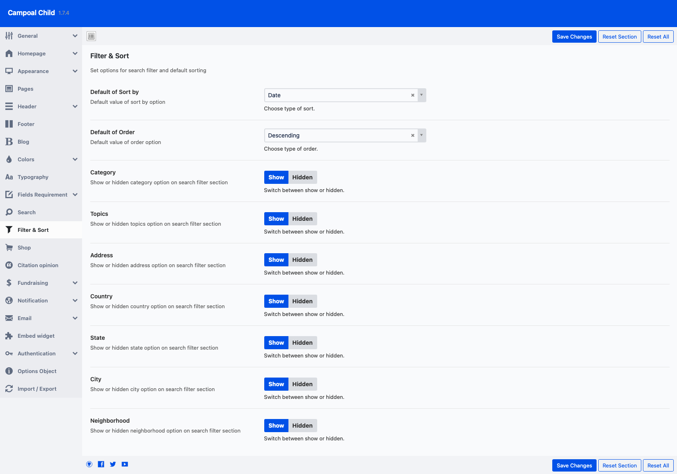Set Address filter to Hidden
The height and width of the screenshot is (474, 677).
(x=302, y=260)
